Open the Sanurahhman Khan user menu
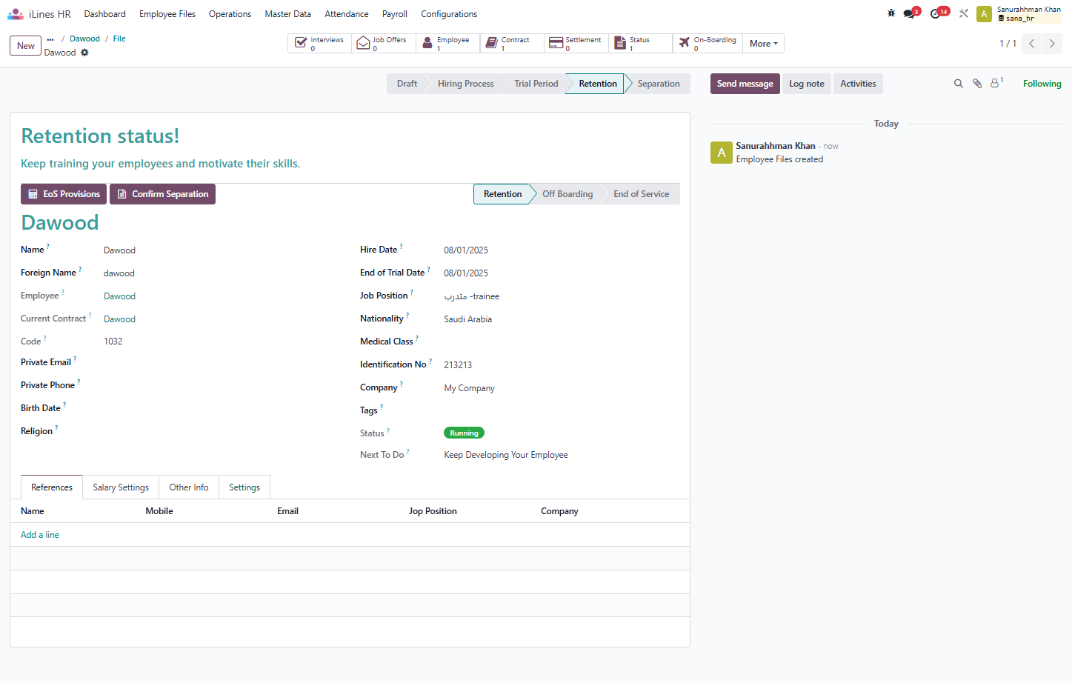 pyautogui.click(x=1019, y=13)
